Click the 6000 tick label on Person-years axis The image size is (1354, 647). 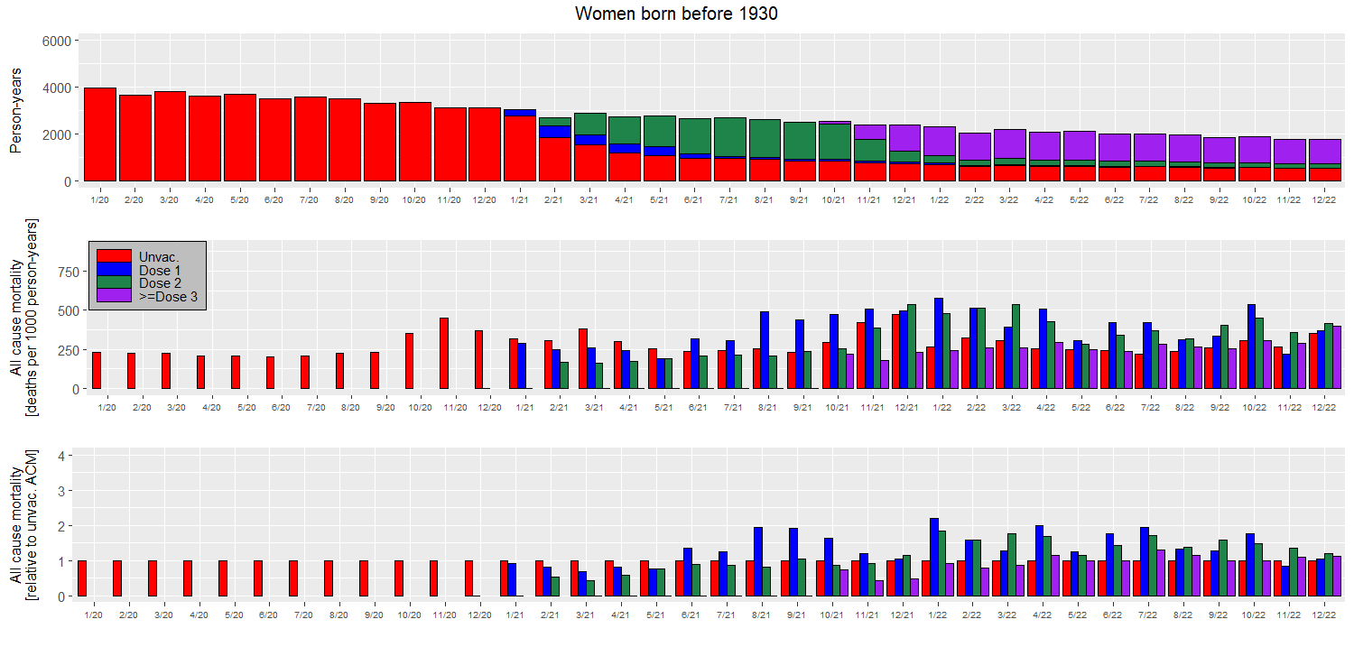pyautogui.click(x=60, y=42)
